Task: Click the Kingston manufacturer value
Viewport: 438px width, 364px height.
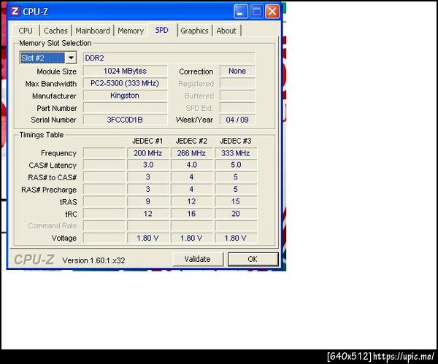Action: (125, 96)
